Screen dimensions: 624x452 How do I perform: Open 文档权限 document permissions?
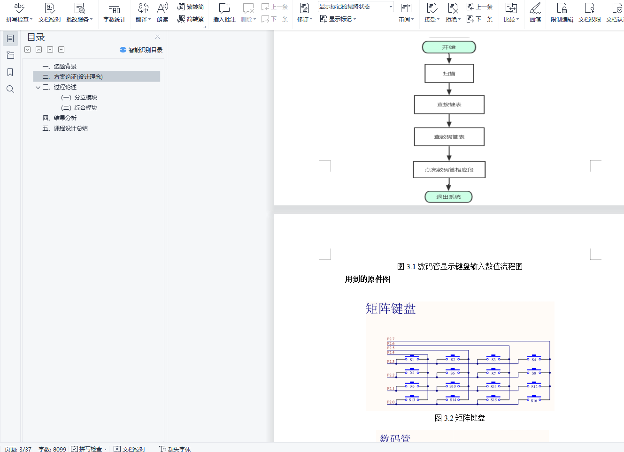(x=590, y=12)
